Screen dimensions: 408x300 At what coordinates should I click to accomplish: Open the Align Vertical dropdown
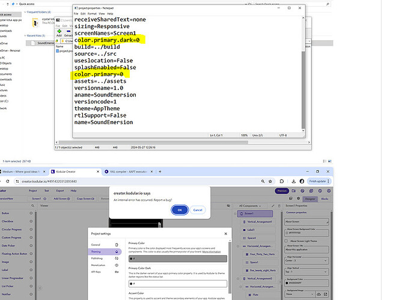(x=306, y=272)
